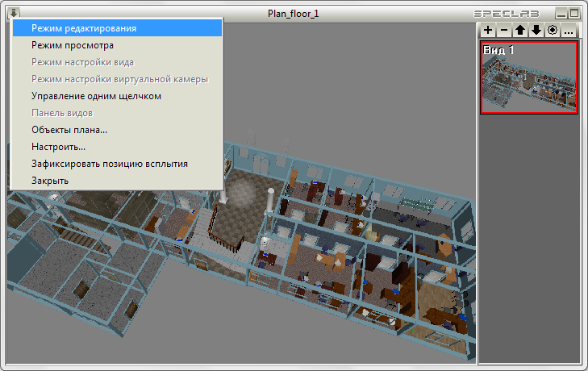Viewport: 588px width, 371px height.
Task: Choose Закрыть in the menu
Action: point(118,181)
